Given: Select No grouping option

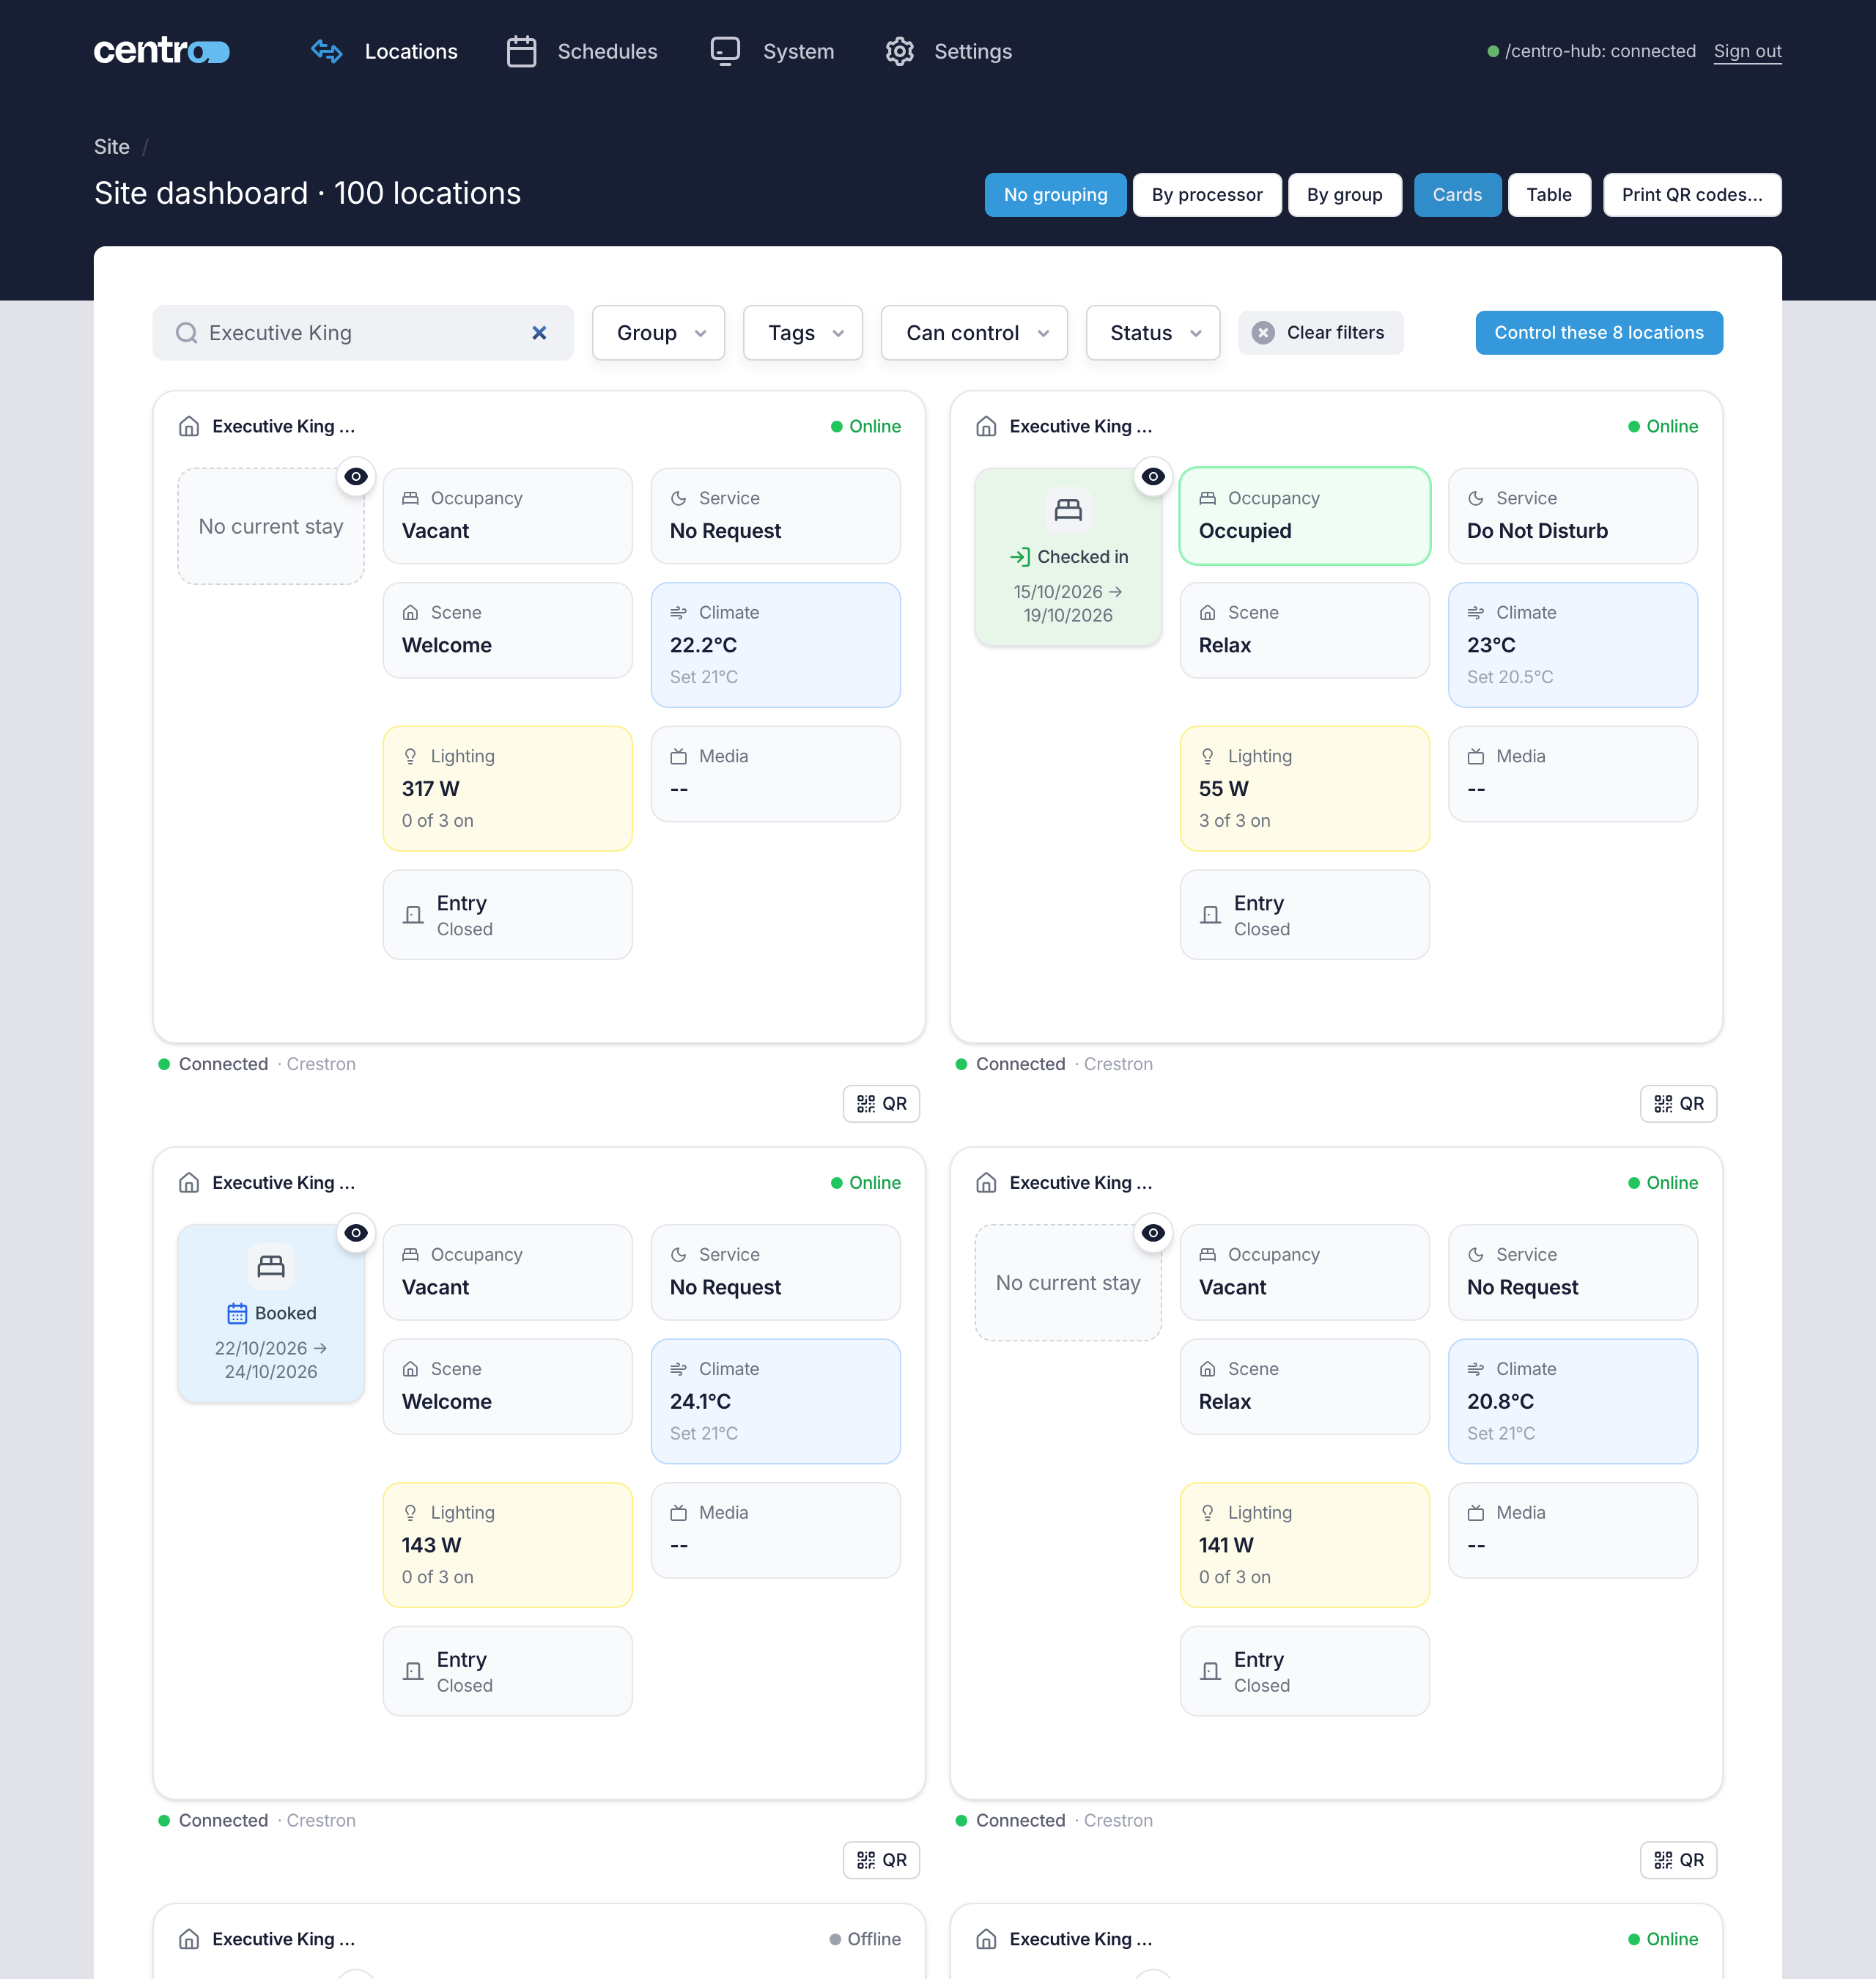Looking at the screenshot, I should pyautogui.click(x=1055, y=195).
